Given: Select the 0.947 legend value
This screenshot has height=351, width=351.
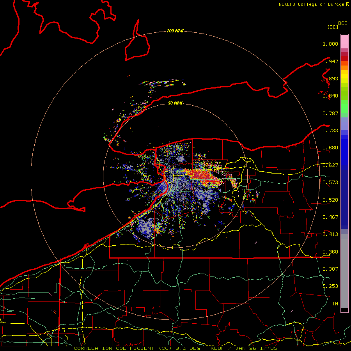Looking at the screenshot, I should click(330, 61).
